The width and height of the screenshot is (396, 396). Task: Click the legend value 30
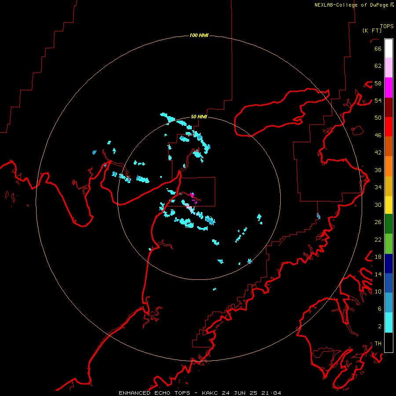tap(378, 205)
